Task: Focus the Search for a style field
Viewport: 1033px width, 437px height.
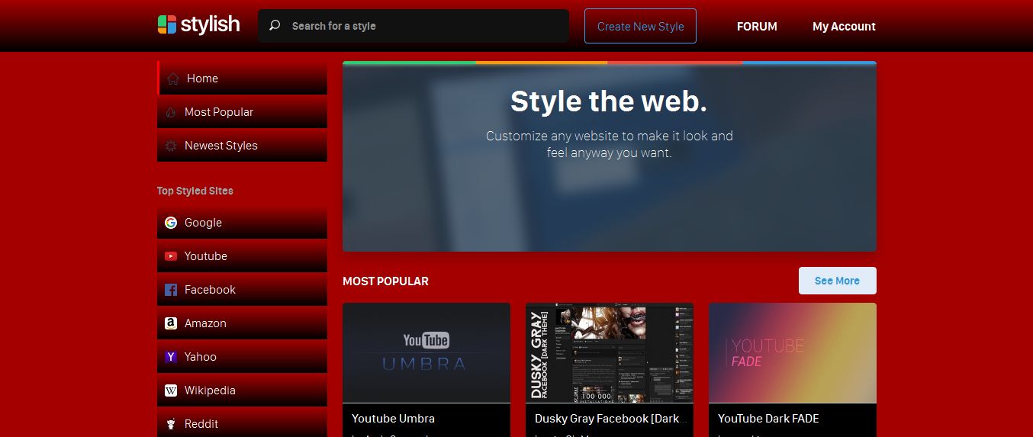Action: 414,26
